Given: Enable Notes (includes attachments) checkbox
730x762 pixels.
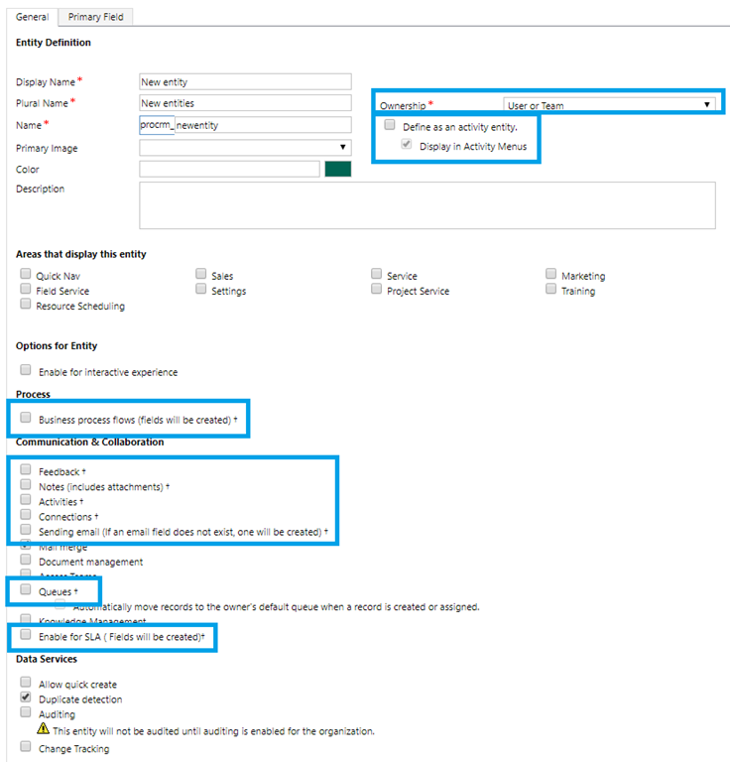Looking at the screenshot, I should [26, 485].
